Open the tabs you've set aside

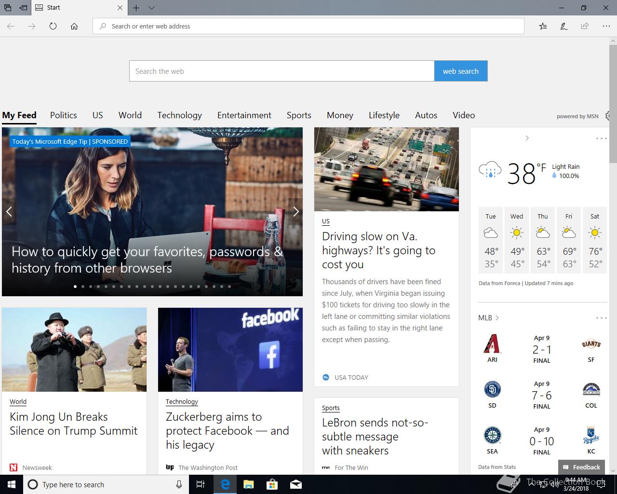click(x=8, y=8)
